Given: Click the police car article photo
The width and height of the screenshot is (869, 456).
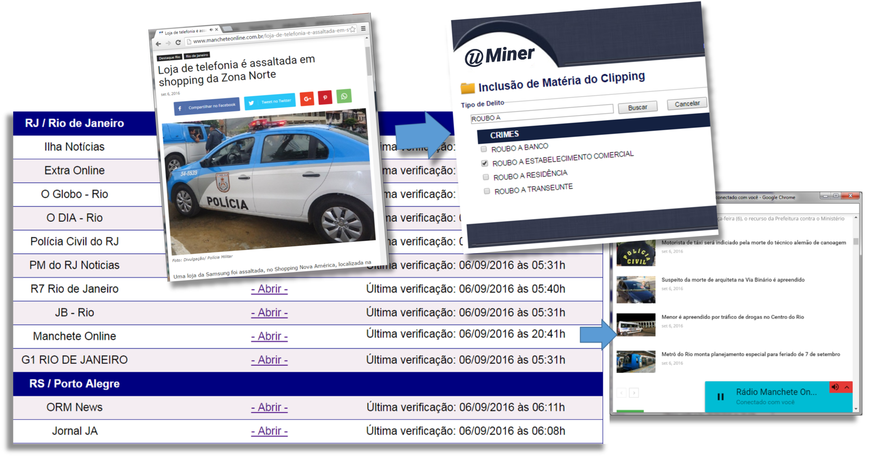Looking at the screenshot, I should point(269,181).
